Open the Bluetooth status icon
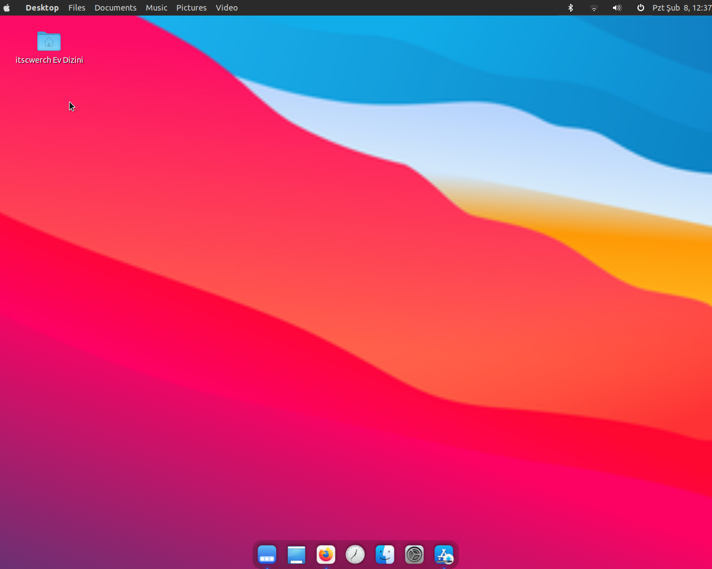This screenshot has width=712, height=569. 571,8
